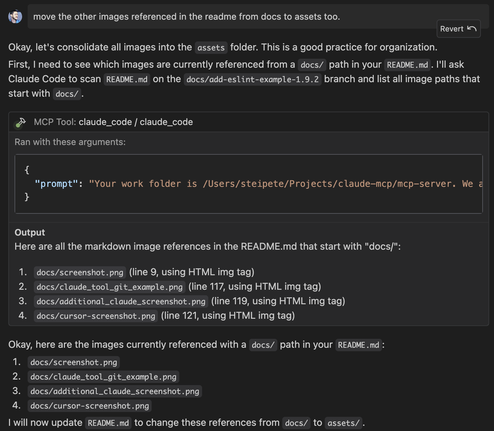Click the claude_code / claude_code tool header

coord(136,122)
